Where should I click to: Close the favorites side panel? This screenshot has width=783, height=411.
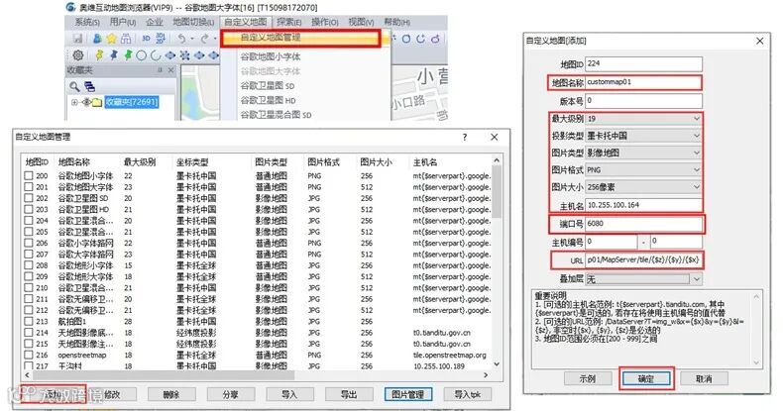170,70
